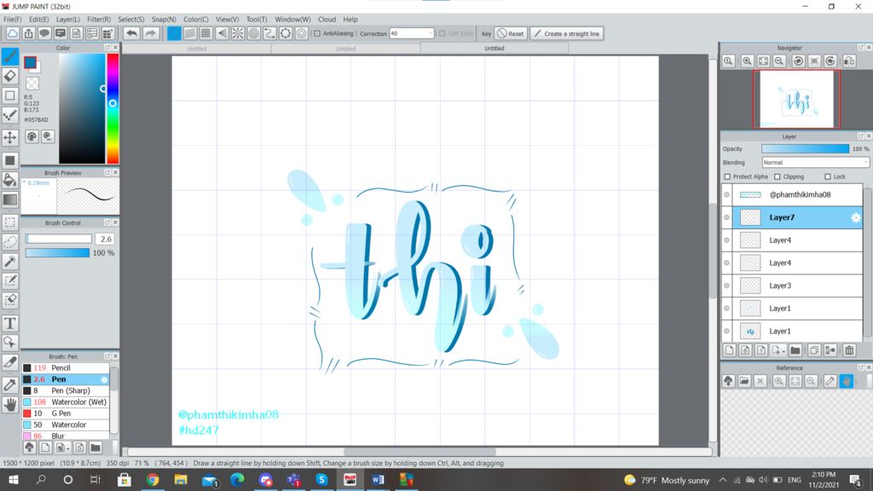Viewport: 873px width, 491px height.
Task: Select the Bucket fill tool
Action: [10, 180]
